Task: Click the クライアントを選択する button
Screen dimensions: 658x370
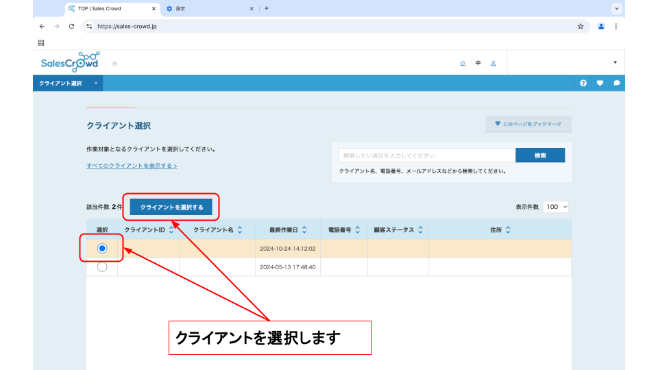Action: [171, 206]
